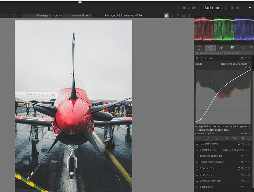The height and width of the screenshot is (192, 254).
Task: Reset rgb curve module parameters
Action: (246, 58)
